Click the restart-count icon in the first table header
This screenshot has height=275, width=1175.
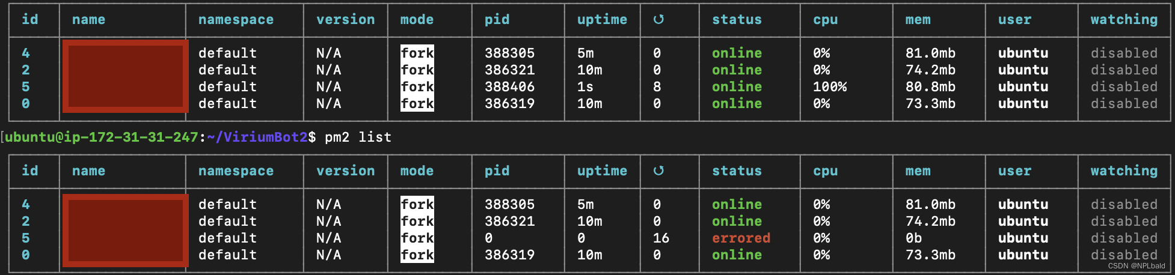(658, 19)
